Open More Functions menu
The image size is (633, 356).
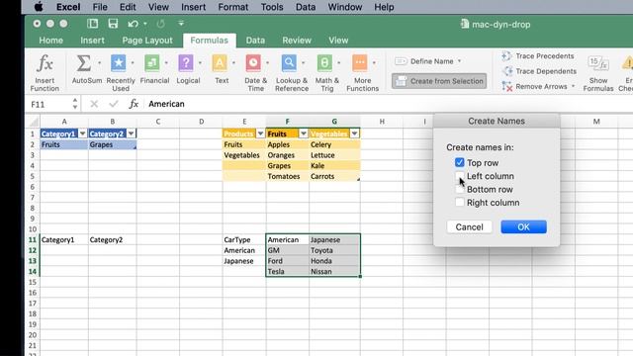362,72
